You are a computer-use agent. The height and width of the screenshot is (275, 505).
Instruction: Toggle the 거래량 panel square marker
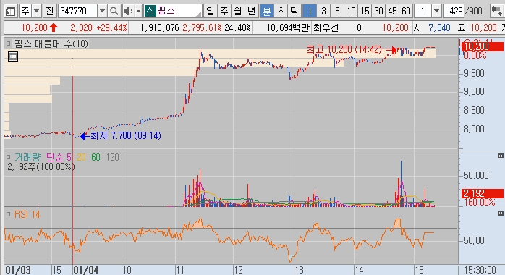(x=9, y=157)
